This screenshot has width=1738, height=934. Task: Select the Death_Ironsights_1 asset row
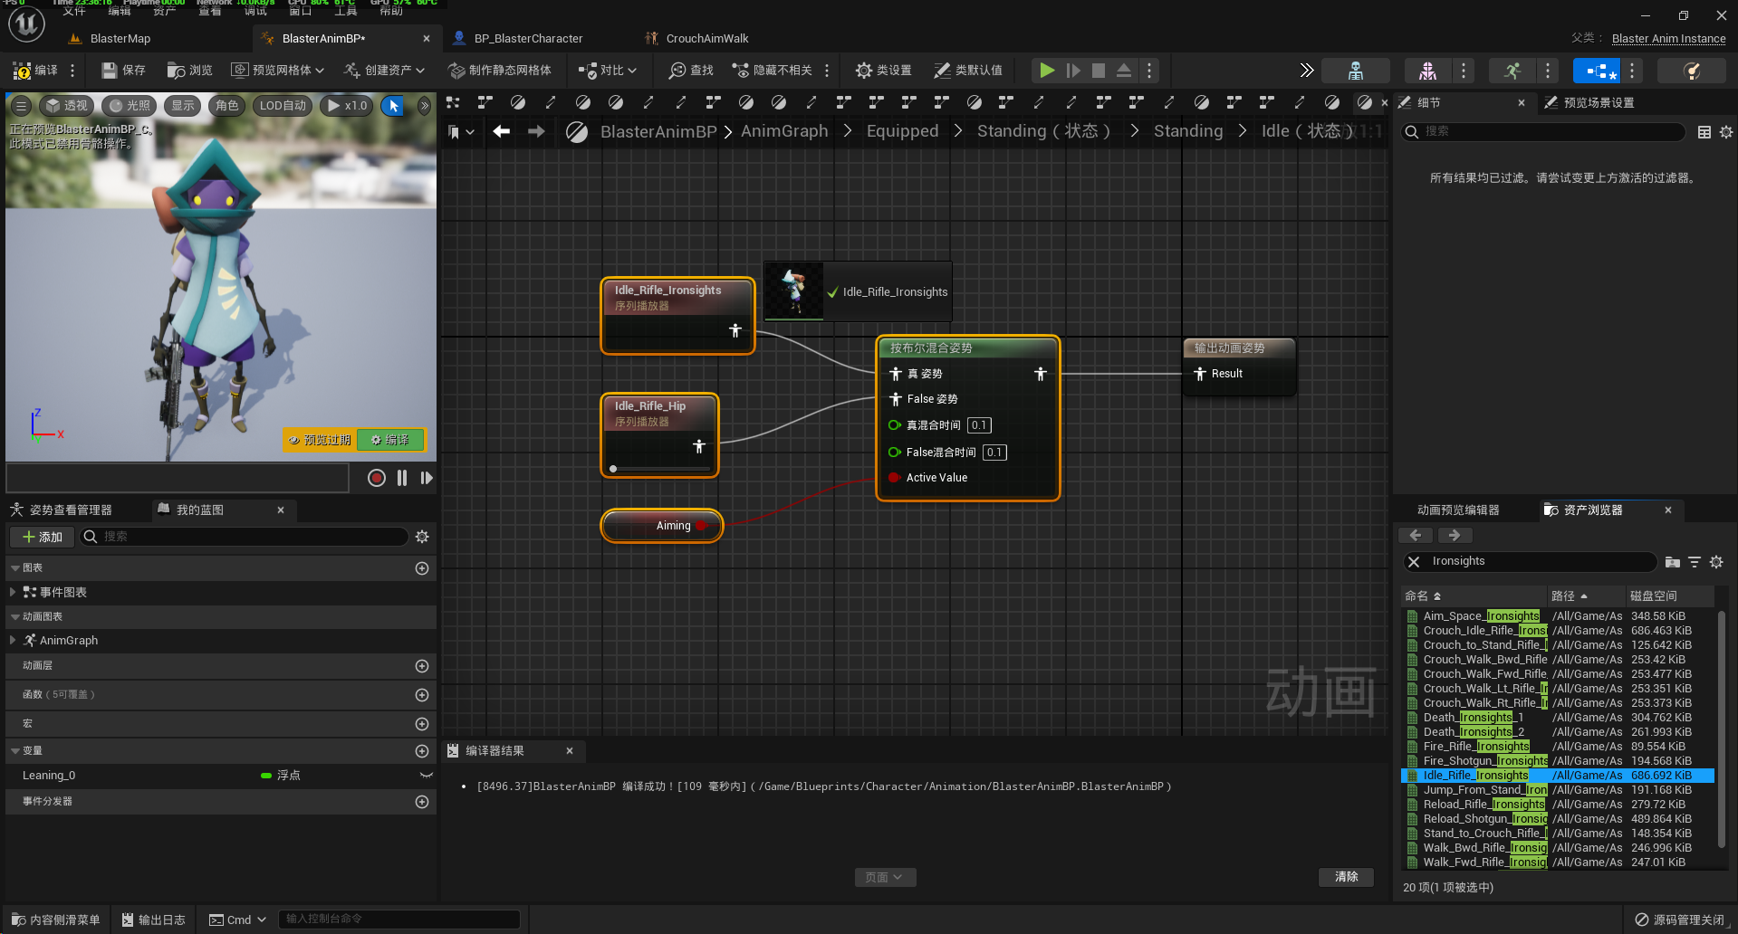[x=1558, y=718]
